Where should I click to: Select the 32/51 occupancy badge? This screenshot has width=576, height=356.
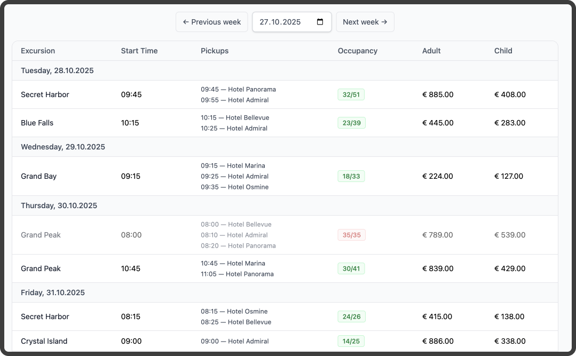click(351, 94)
